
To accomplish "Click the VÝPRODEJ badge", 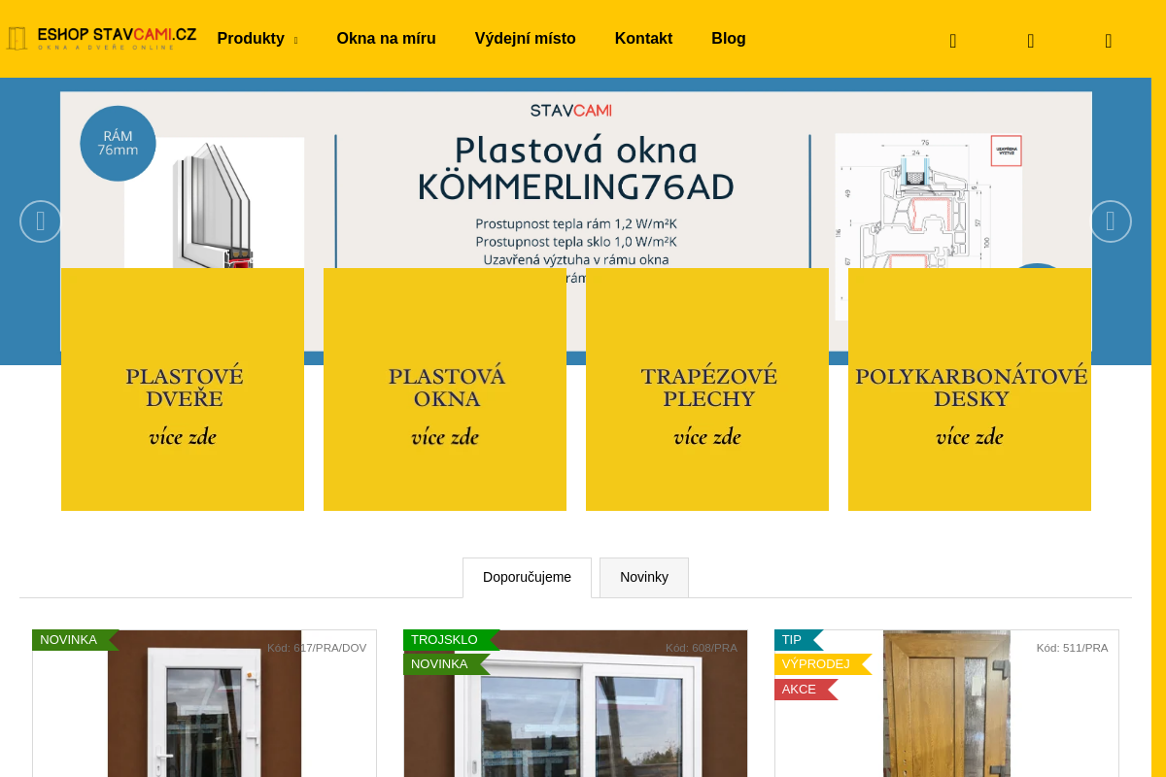I will [822, 664].
